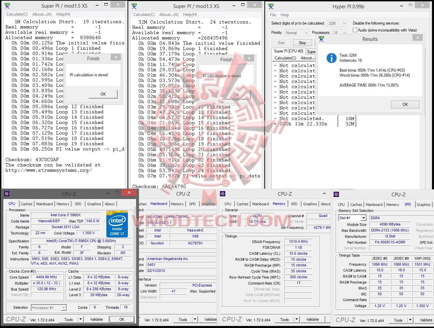Image resolution: width=434 pixels, height=328 pixels.
Task: Click the CPU-Z title icon in the SPD tab window
Action: click(336, 194)
